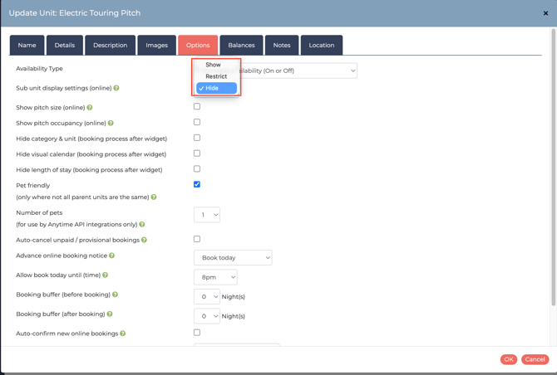The height and width of the screenshot is (375, 557).
Task: Click help icon for Booking buffer before booking
Action: pos(115,295)
